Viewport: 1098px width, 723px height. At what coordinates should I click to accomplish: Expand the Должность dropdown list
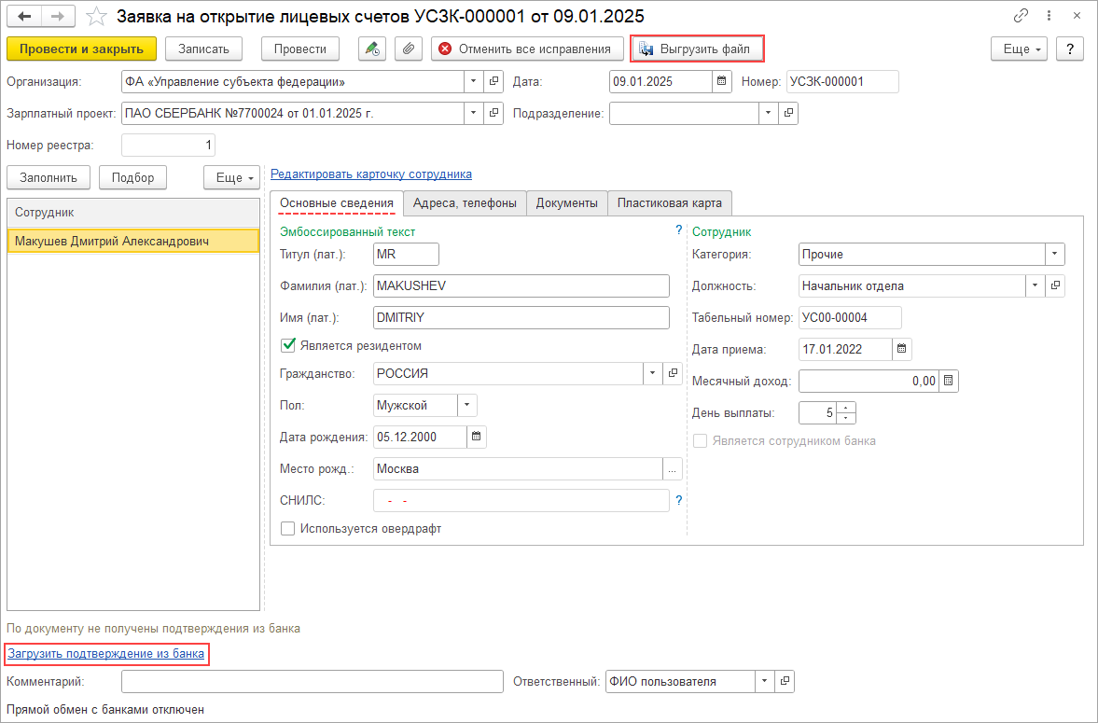pyautogui.click(x=1035, y=285)
